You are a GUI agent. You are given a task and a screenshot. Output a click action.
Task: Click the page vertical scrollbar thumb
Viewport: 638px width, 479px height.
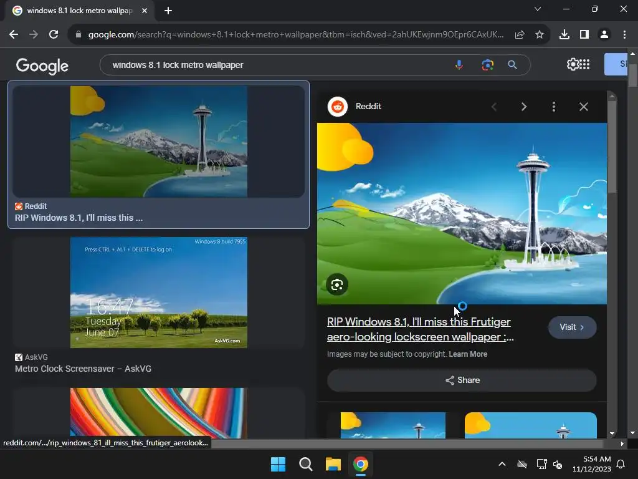pyautogui.click(x=632, y=75)
